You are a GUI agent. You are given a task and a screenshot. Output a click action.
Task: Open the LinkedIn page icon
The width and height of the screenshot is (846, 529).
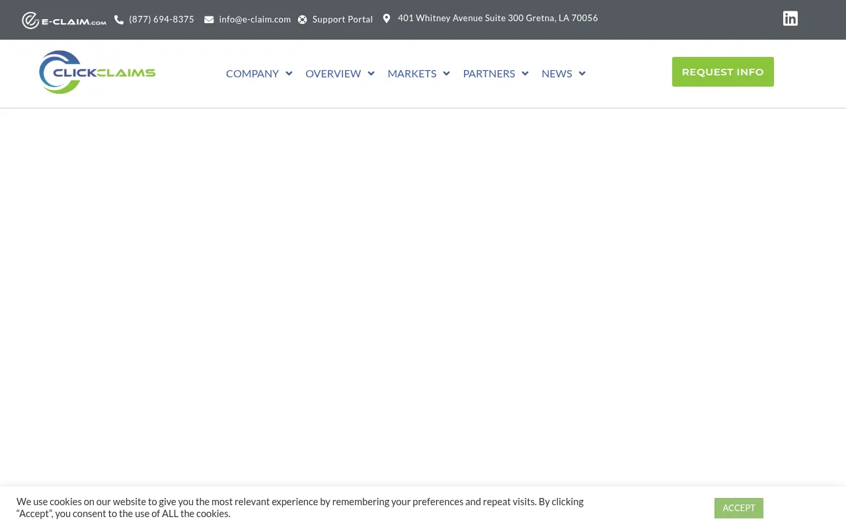790,19
